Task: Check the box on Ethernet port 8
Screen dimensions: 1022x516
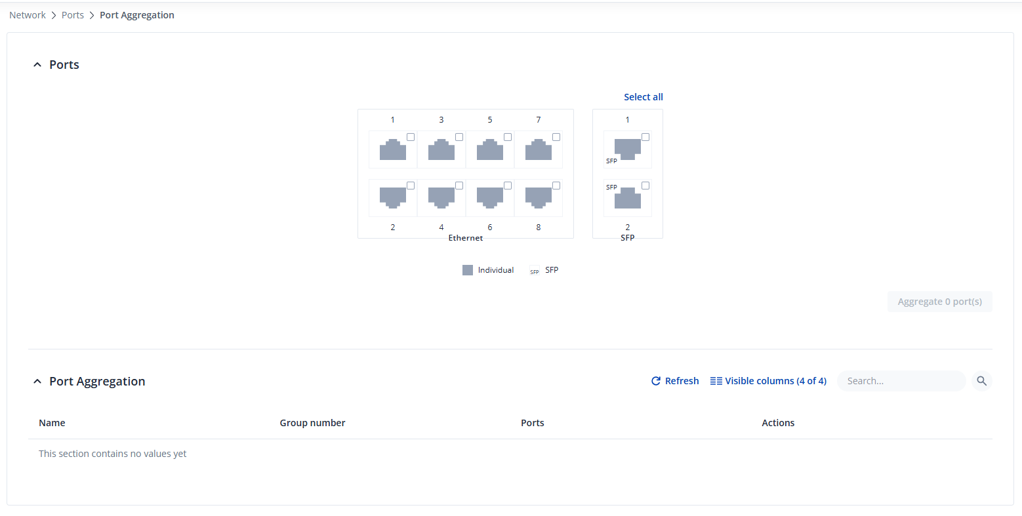Action: click(x=556, y=186)
